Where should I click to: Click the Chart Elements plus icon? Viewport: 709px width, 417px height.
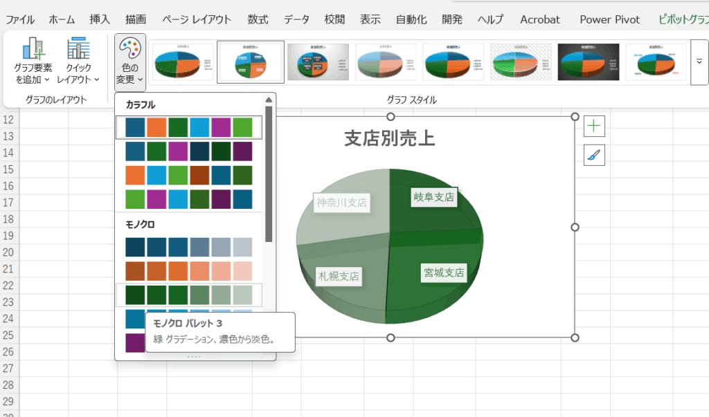pos(595,126)
